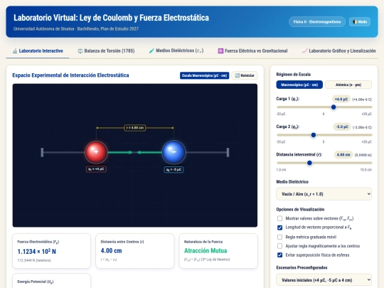This screenshot has height=288, width=384.
Task: Click the q1 = +4 µC label under red sphere
Action: tap(96, 169)
